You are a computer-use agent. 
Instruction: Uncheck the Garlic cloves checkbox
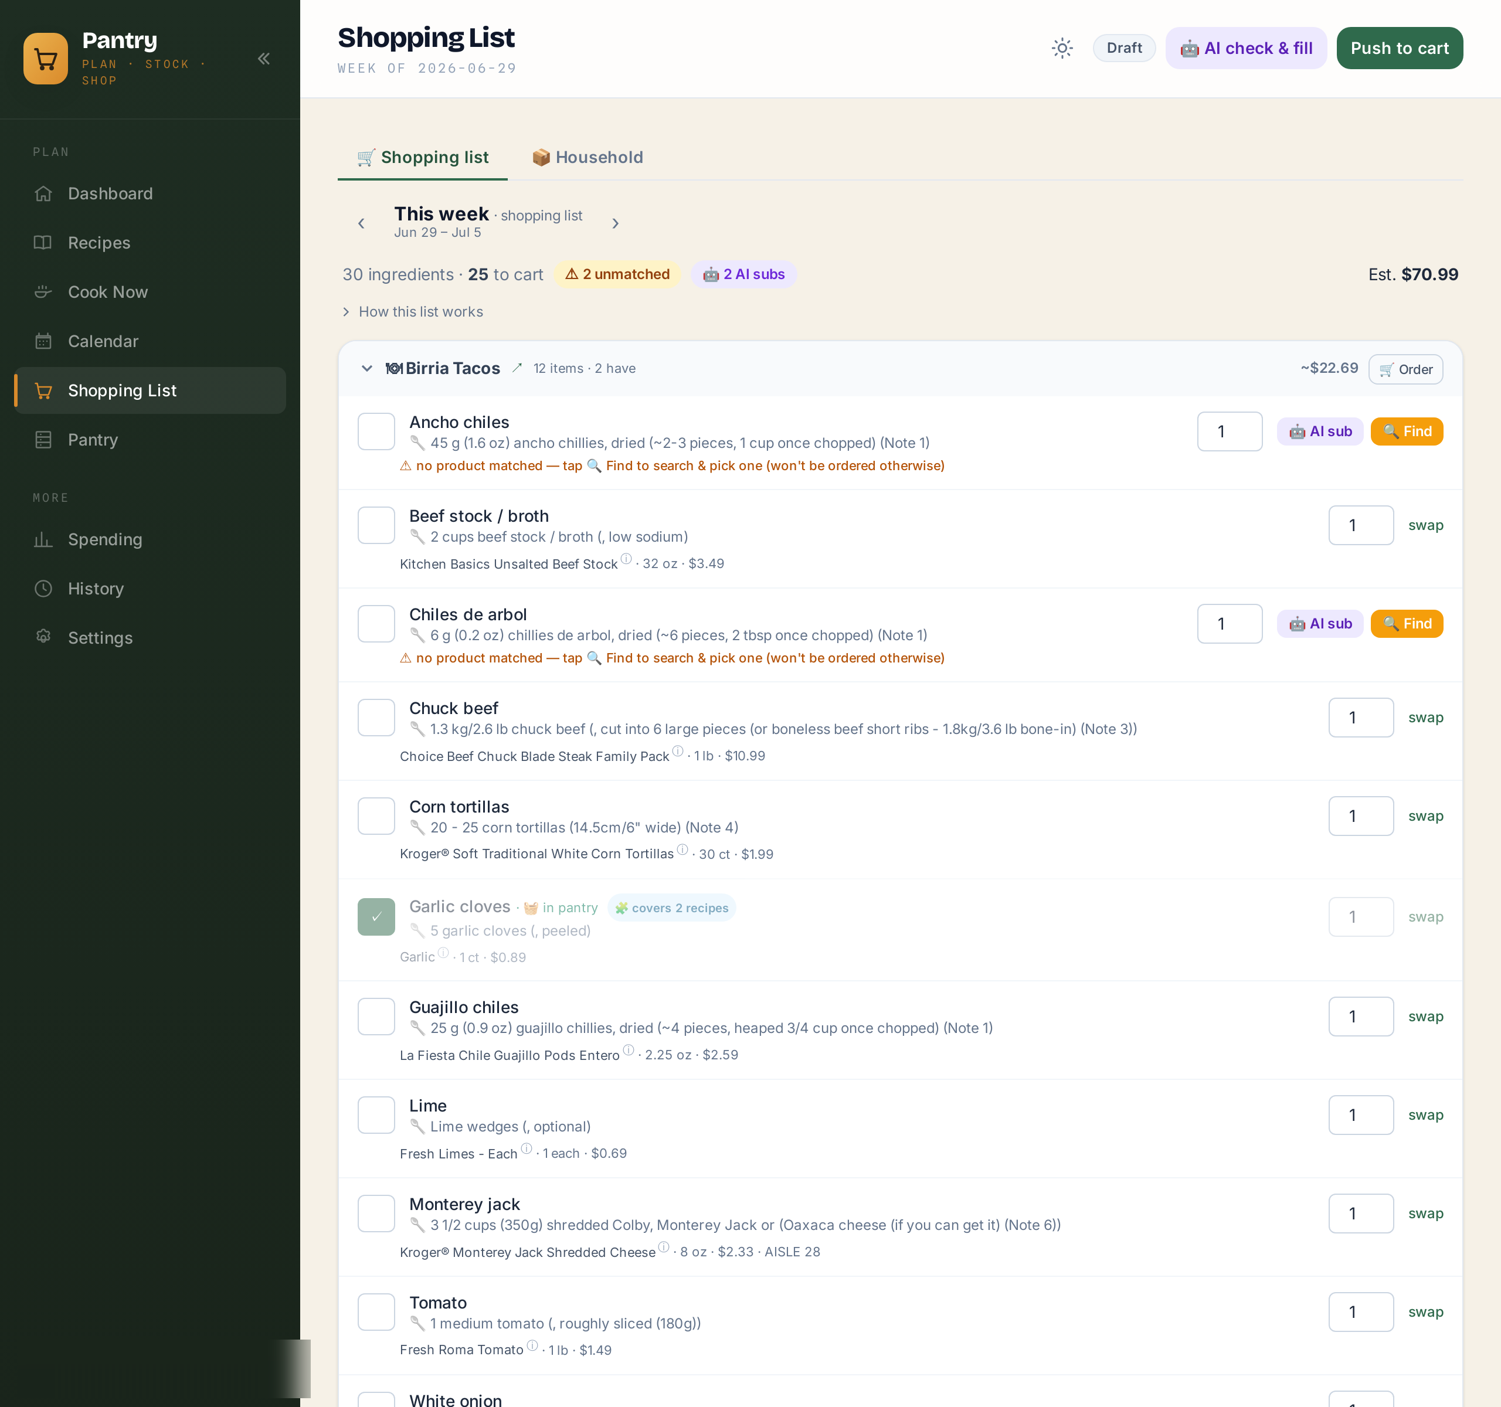click(376, 916)
